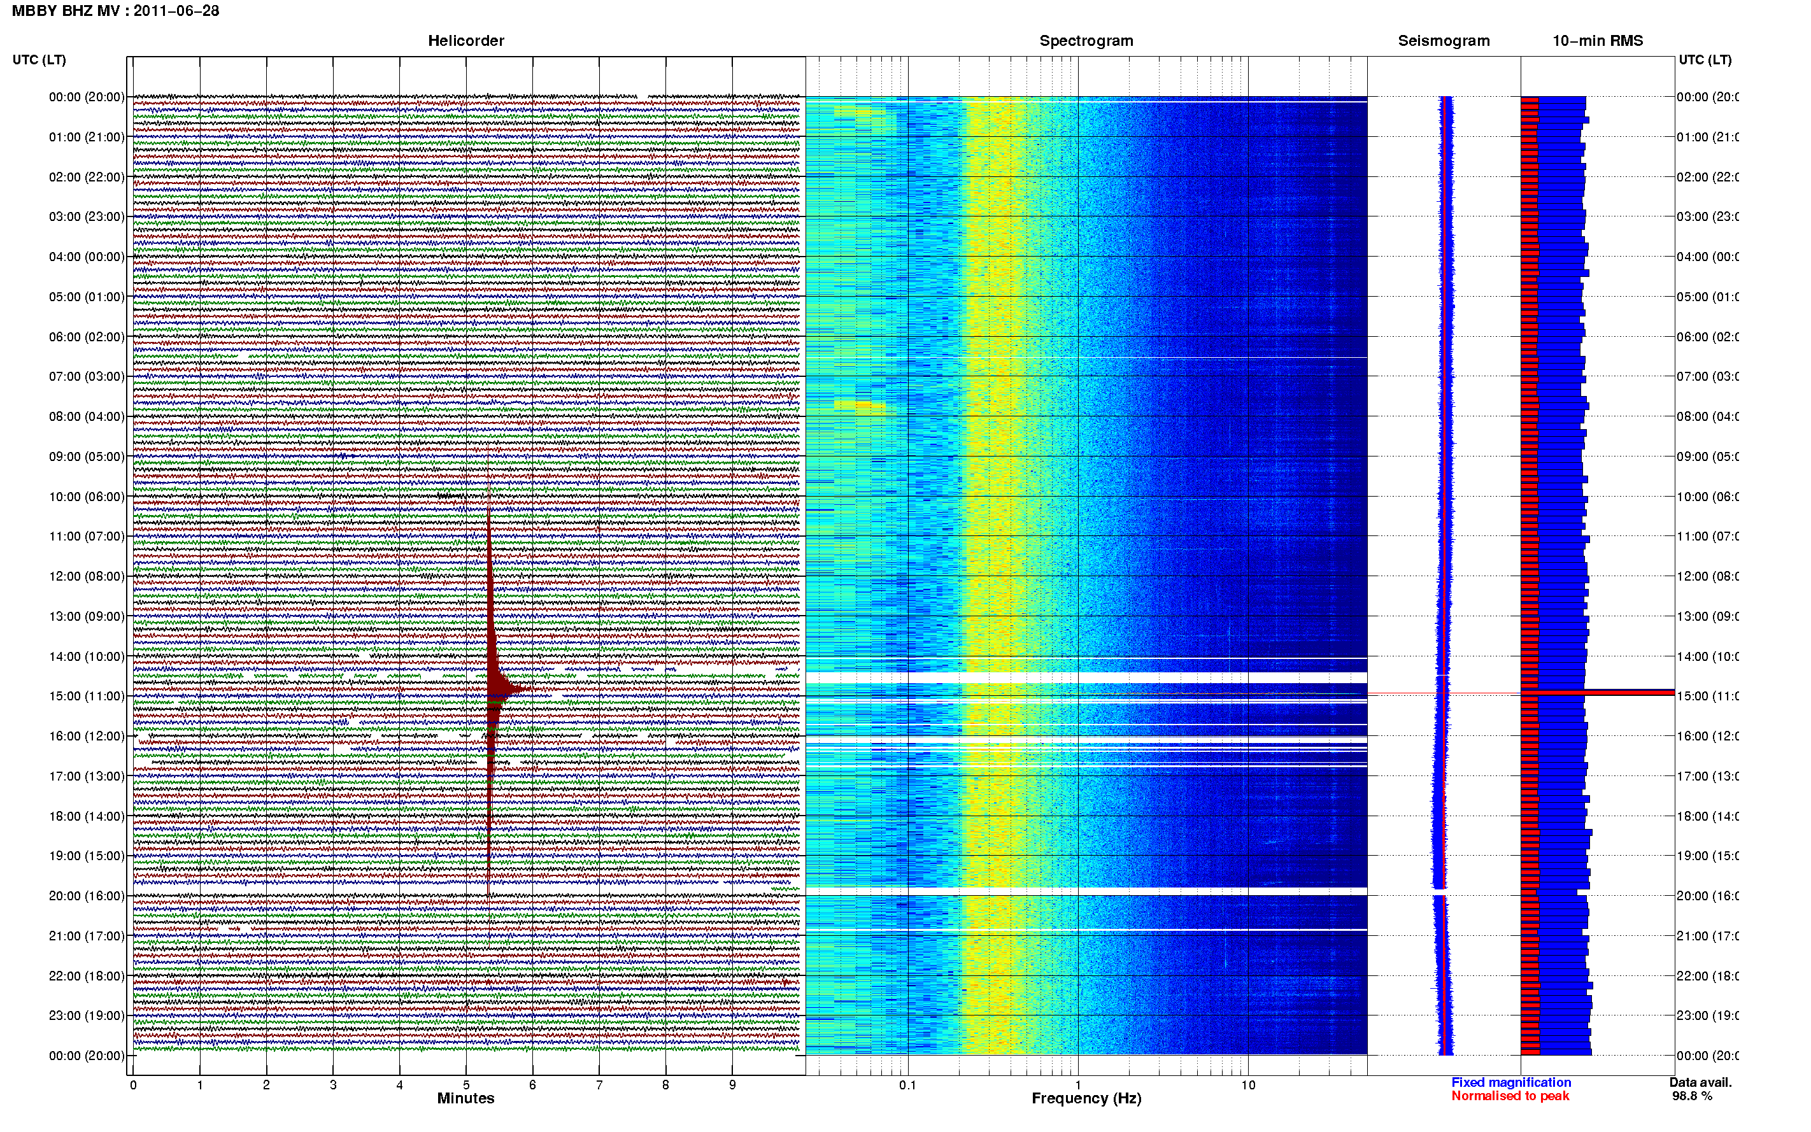
Task: Click the 'Seismogram' panel heading
Action: point(1444,41)
